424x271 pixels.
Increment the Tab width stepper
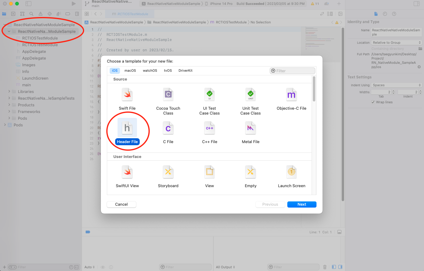(394, 92)
